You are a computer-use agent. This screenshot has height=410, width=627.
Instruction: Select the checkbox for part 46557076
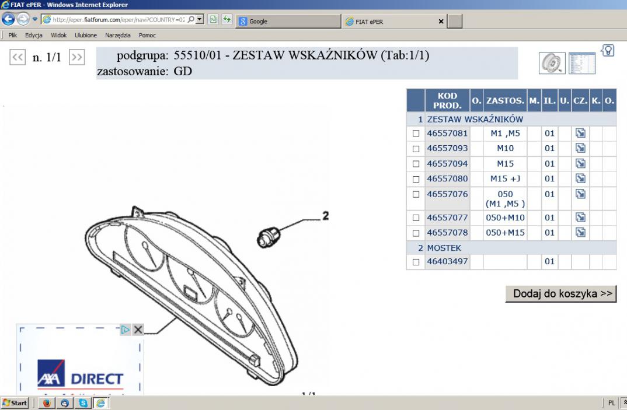pyautogui.click(x=416, y=194)
